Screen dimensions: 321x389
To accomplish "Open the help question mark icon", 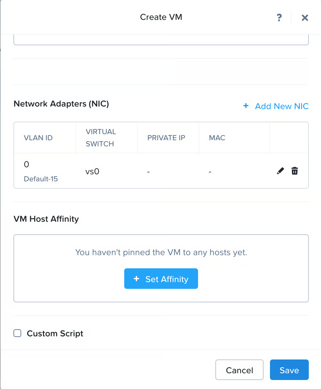I will (279, 17).
